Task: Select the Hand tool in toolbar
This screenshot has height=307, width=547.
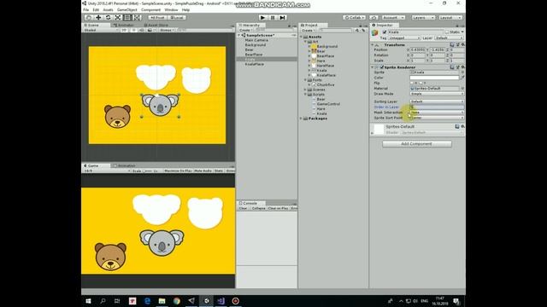Action: pyautogui.click(x=89, y=17)
